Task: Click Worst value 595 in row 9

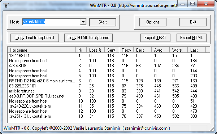Action: 175,96
